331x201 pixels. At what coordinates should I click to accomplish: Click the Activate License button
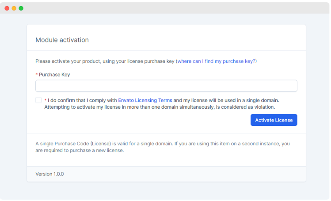pos(274,120)
